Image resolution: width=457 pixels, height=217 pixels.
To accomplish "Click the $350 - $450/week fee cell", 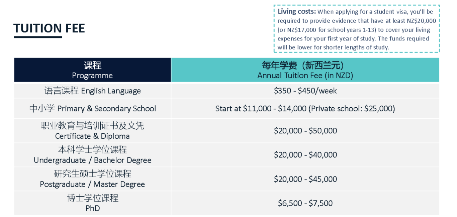I will point(305,91).
